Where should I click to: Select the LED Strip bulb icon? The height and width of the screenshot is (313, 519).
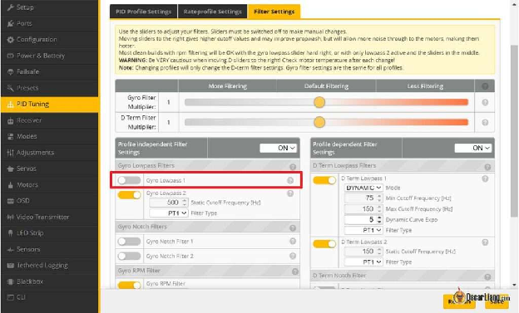(10, 233)
